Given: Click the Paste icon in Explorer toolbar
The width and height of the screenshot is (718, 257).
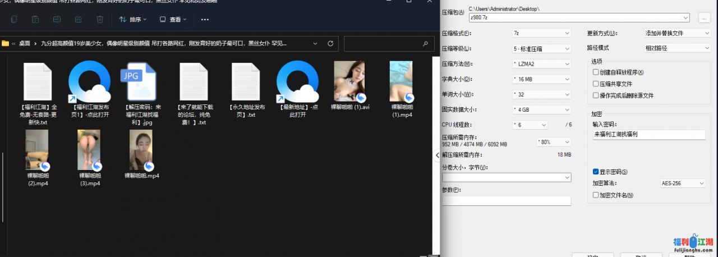Looking at the screenshot, I should (x=35, y=20).
